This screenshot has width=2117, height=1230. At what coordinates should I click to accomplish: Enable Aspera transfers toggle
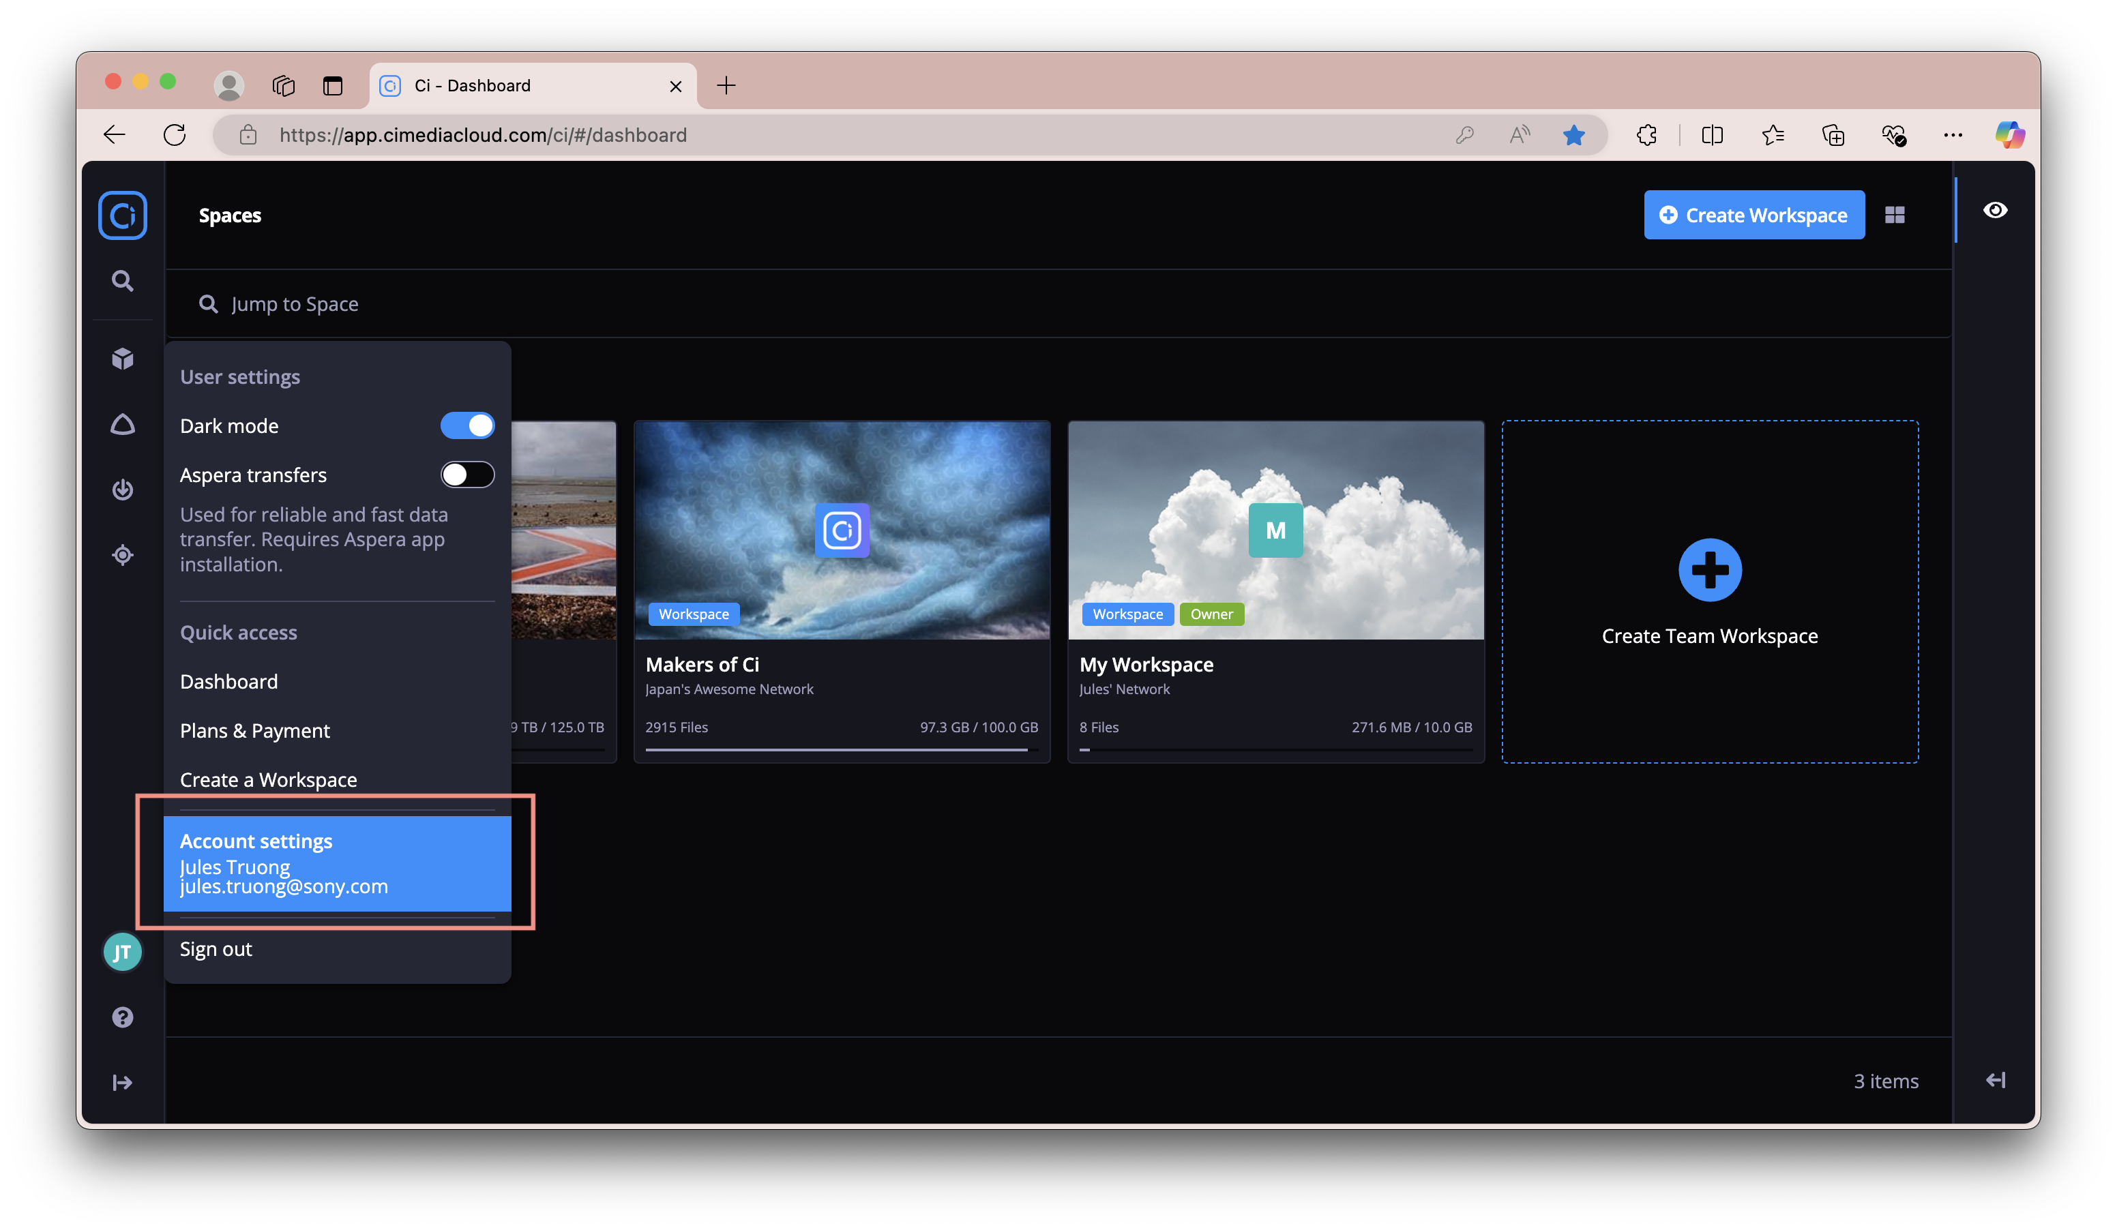click(468, 475)
